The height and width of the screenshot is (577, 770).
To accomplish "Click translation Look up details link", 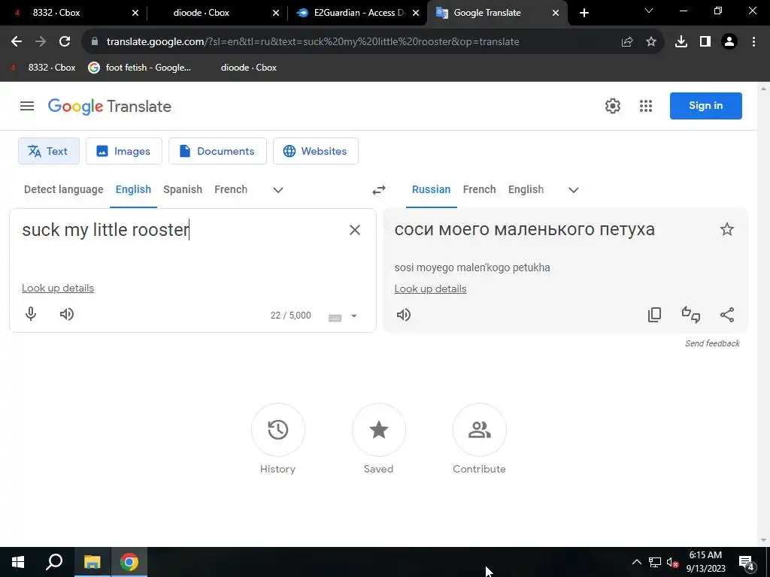I will point(430,289).
